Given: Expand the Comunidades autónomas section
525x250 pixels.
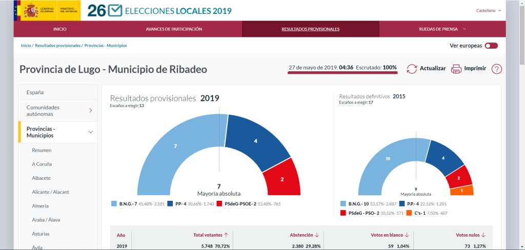Looking at the screenshot, I should (90, 110).
